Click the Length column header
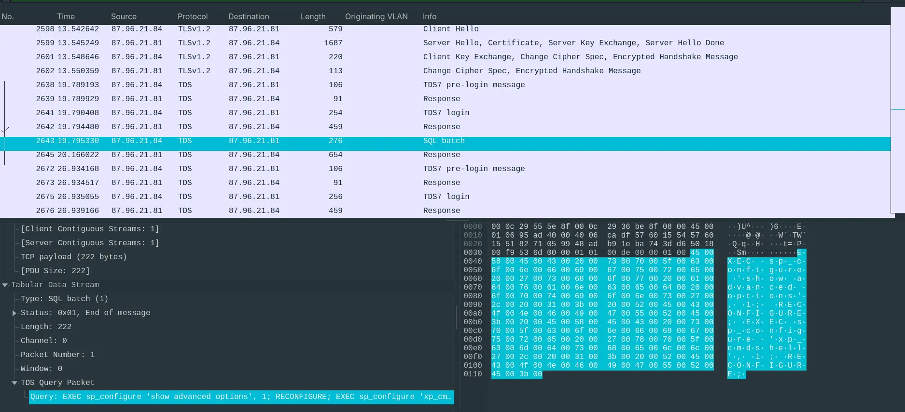905x412 pixels. [x=313, y=16]
